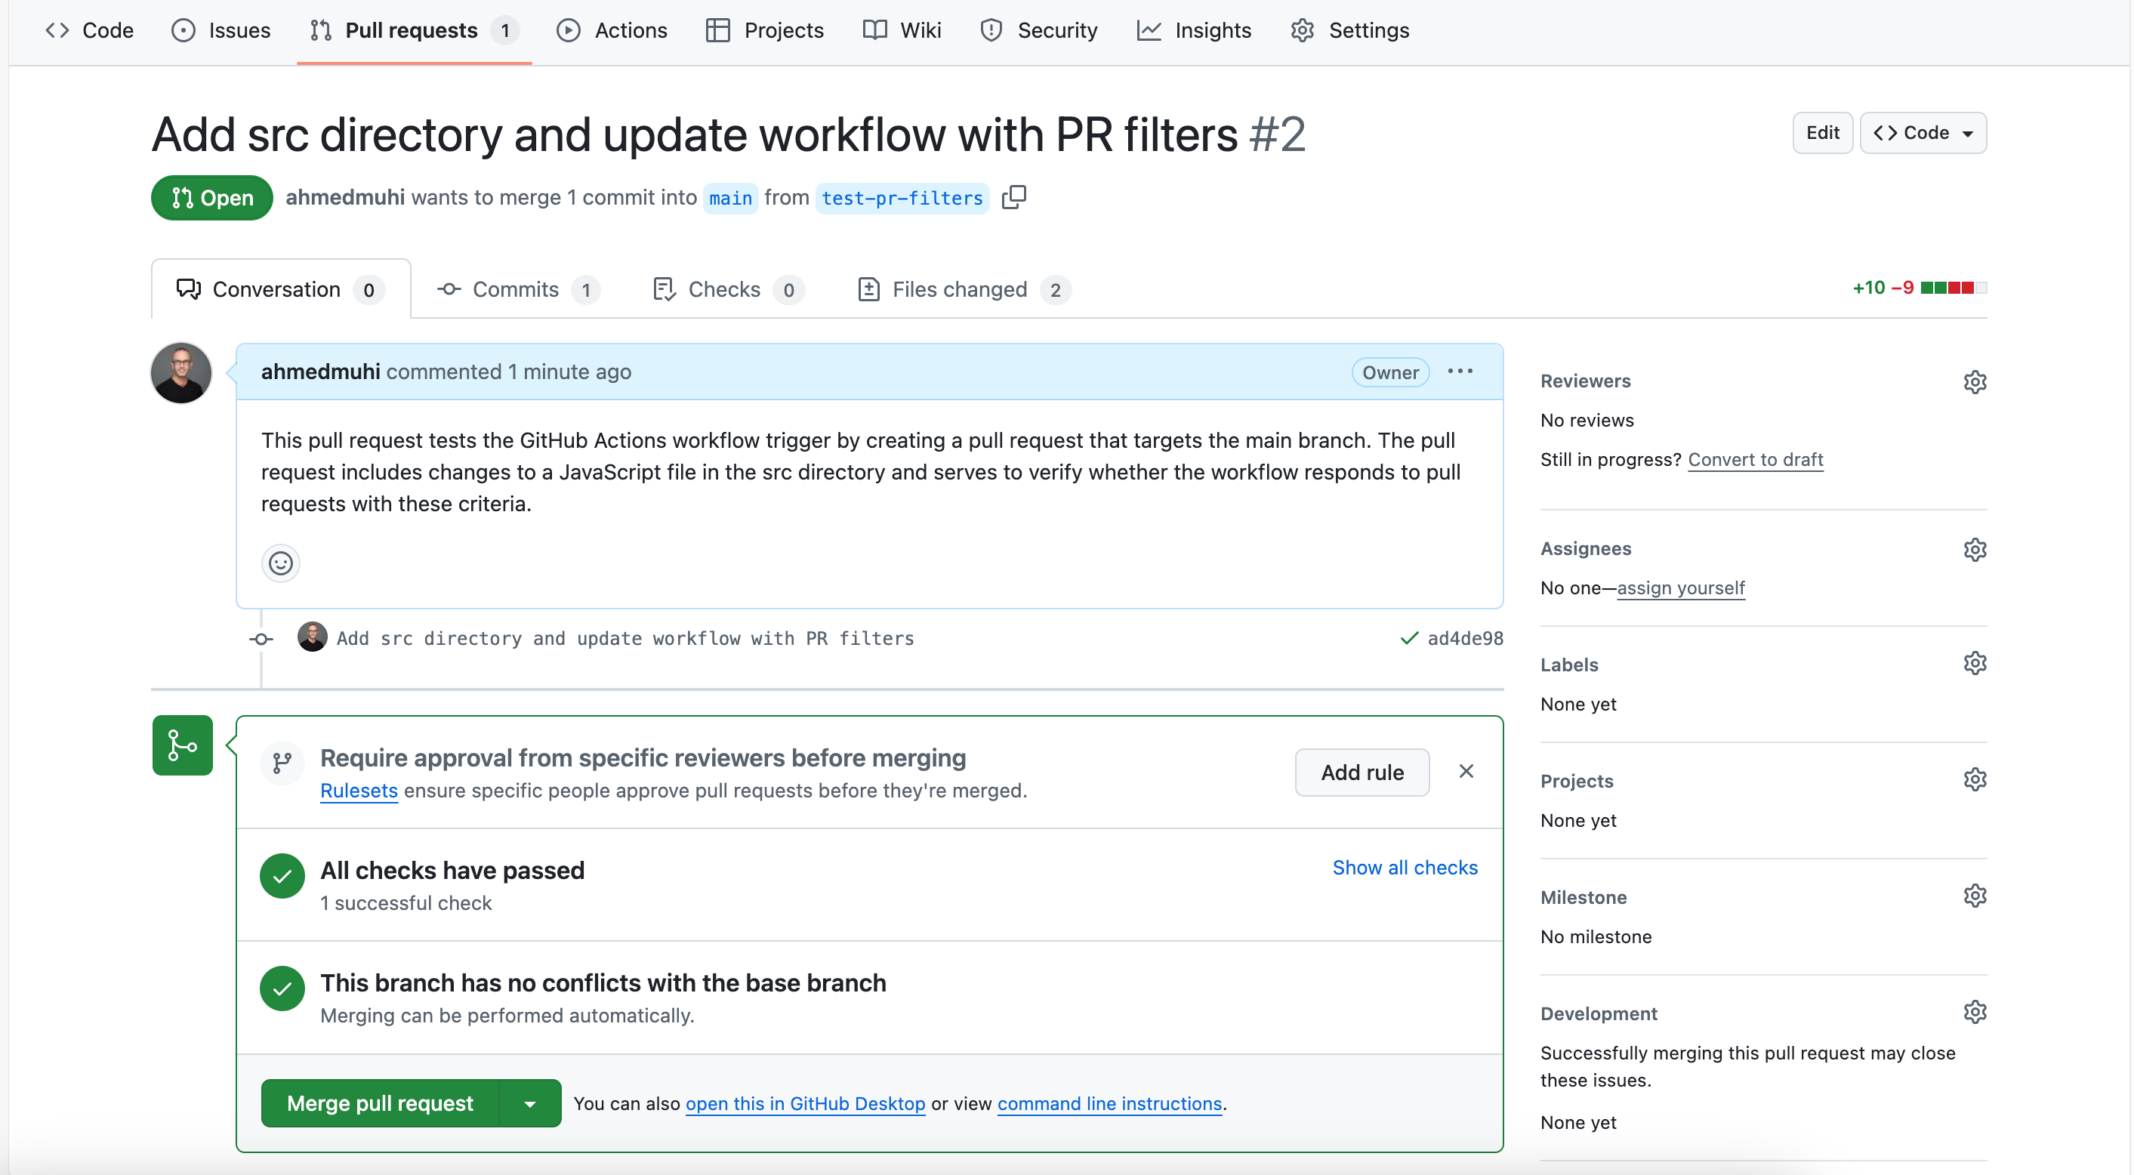This screenshot has height=1175, width=2134.
Task: Open ahmedmuhi profile link in comment header
Action: [321, 372]
